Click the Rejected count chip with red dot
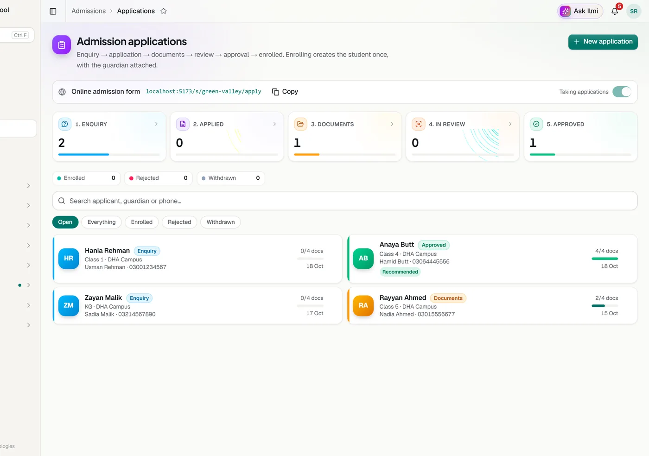649x456 pixels. [x=159, y=178]
